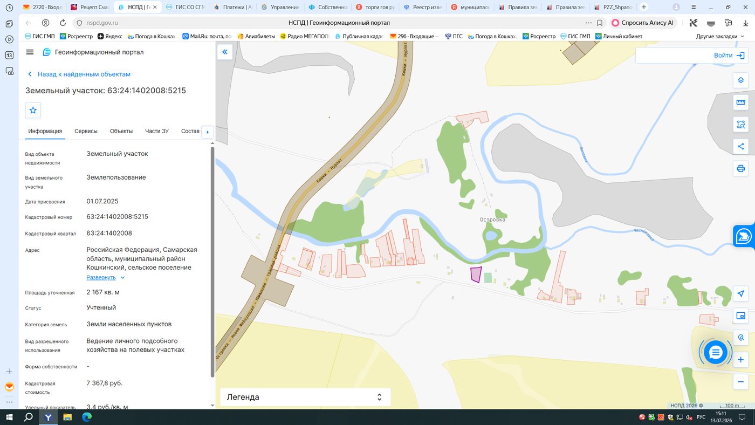
Task: Open the blue chat support bubble
Action: 716,353
